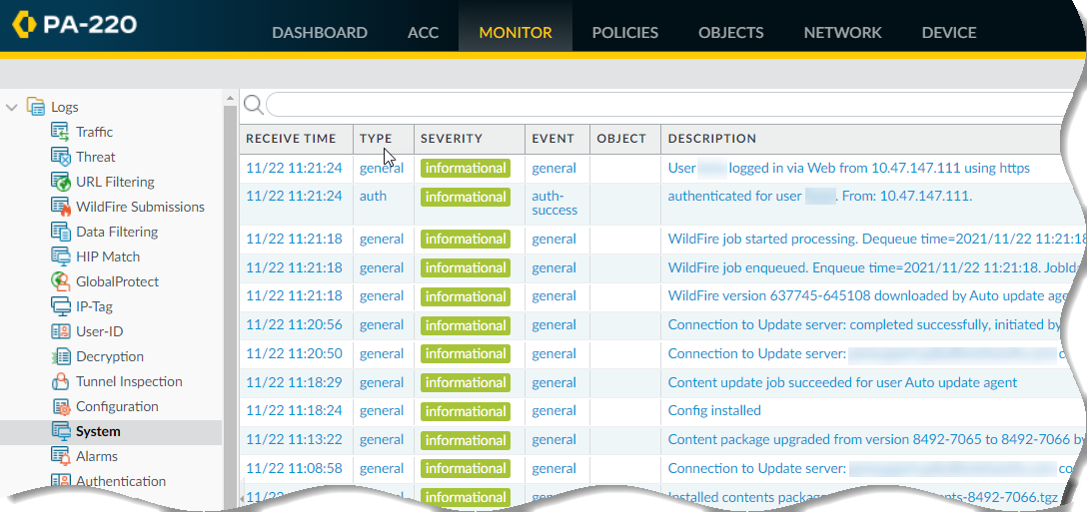This screenshot has width=1087, height=512.
Task: Open the Network tab
Action: [x=842, y=33]
